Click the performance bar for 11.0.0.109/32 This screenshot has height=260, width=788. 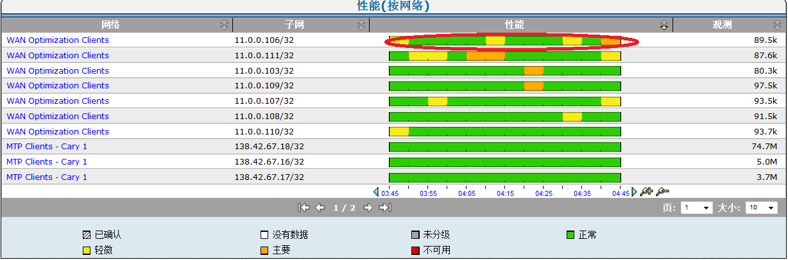(x=505, y=86)
